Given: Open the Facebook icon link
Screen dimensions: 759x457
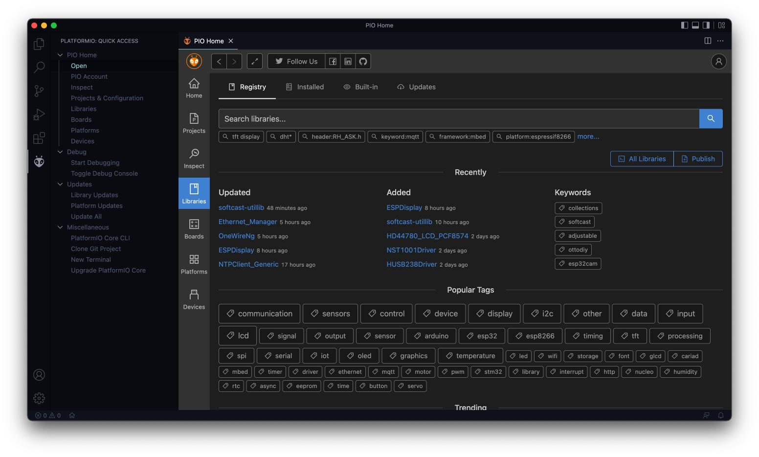Looking at the screenshot, I should coord(333,61).
